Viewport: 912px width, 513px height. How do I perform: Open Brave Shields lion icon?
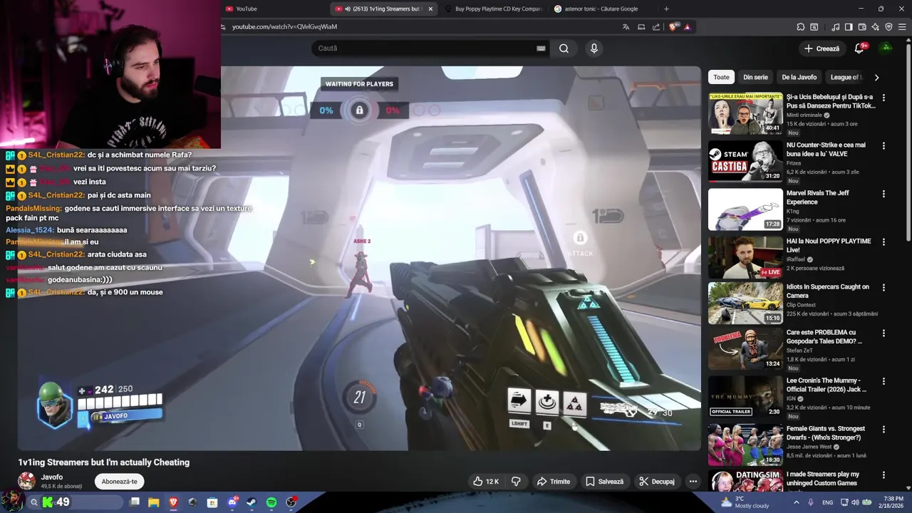click(673, 27)
